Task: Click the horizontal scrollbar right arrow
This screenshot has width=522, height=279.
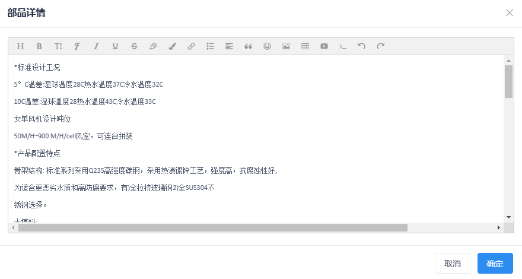Action: point(499,228)
